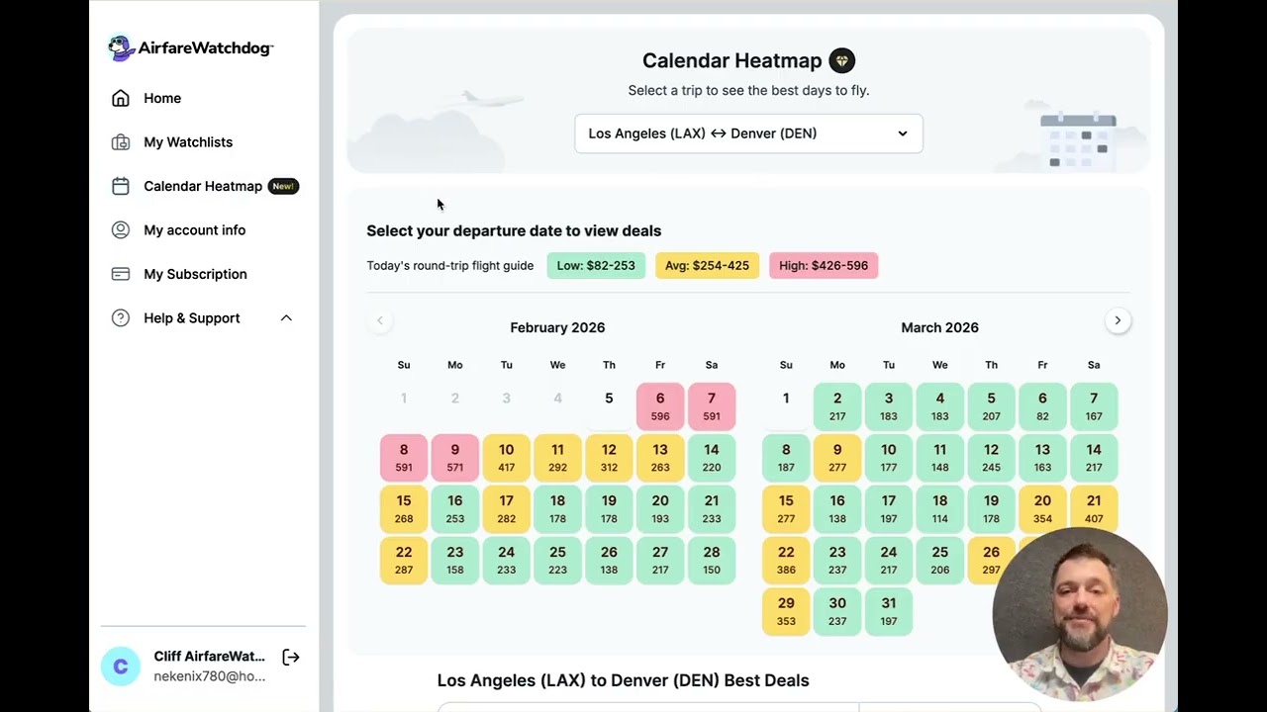Click the Avg: $254-425 legend chip
The width and height of the screenshot is (1267, 712).
coord(707,265)
